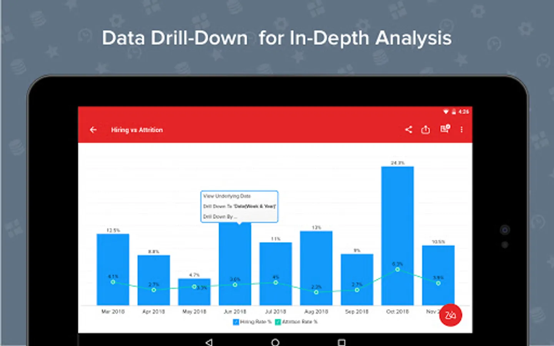554x346 pixels.
Task: Tap the share icon in the red toolbar
Action: click(409, 130)
